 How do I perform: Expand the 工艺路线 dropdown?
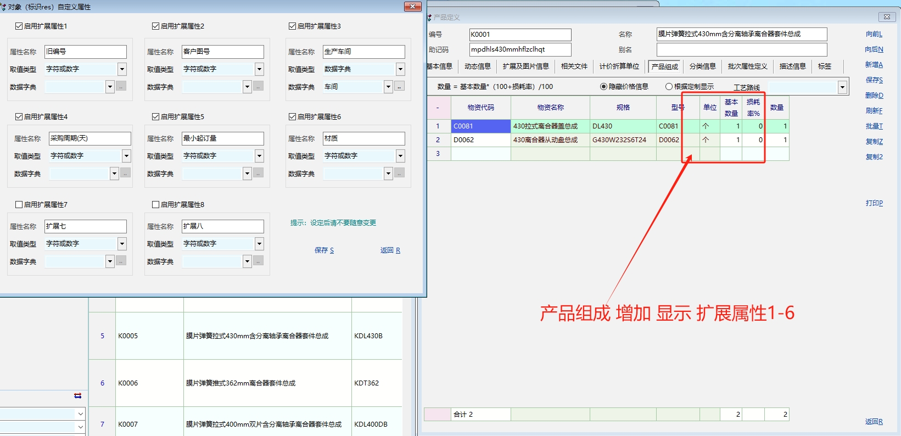[842, 87]
